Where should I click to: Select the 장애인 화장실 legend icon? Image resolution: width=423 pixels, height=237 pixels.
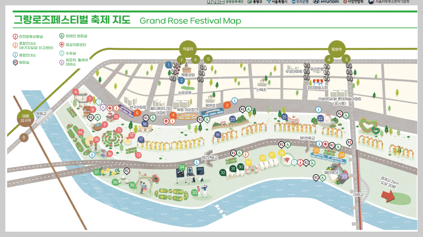click(62, 36)
